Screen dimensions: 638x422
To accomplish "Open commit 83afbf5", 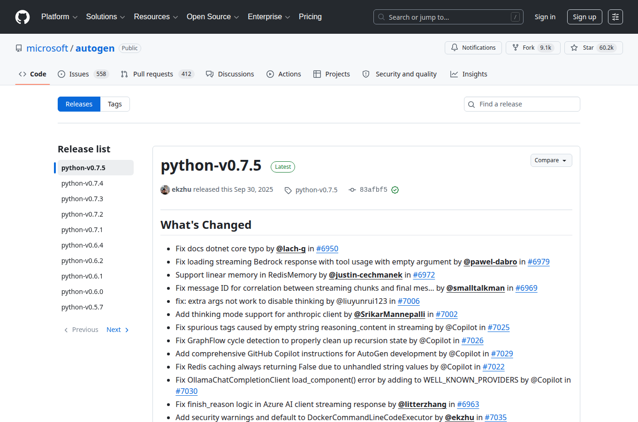I will click(373, 190).
